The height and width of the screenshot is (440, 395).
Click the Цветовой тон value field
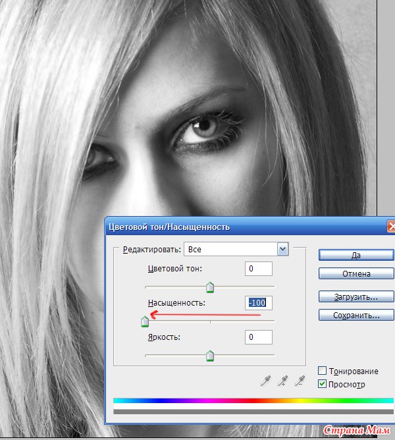click(x=258, y=269)
